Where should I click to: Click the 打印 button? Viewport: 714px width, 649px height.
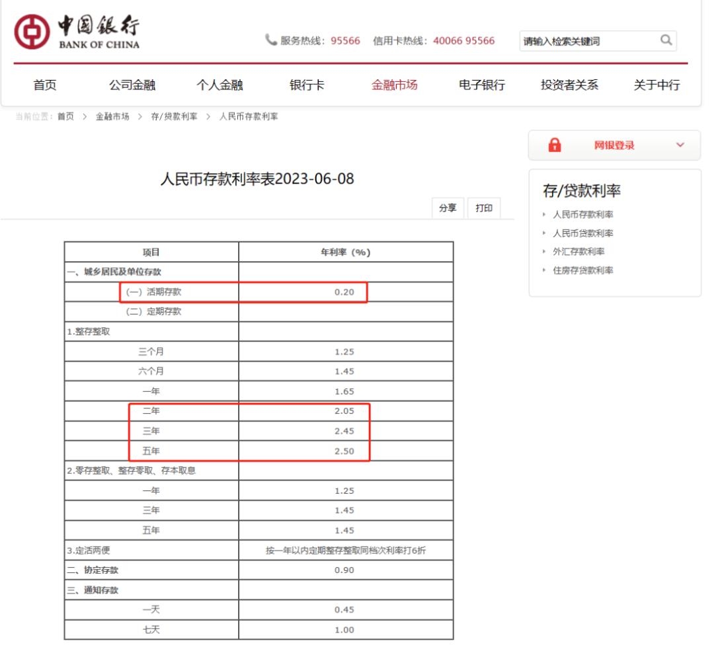[x=484, y=208]
